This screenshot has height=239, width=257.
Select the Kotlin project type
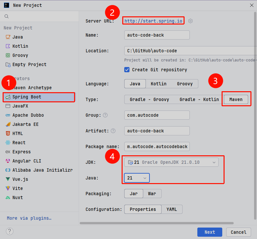[39, 46]
